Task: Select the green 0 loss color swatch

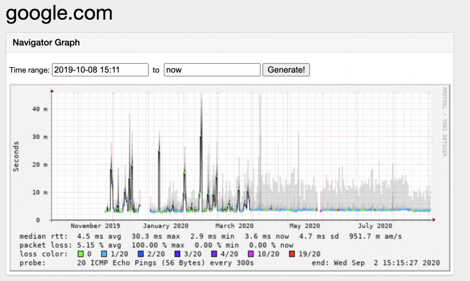Action: tap(81, 254)
